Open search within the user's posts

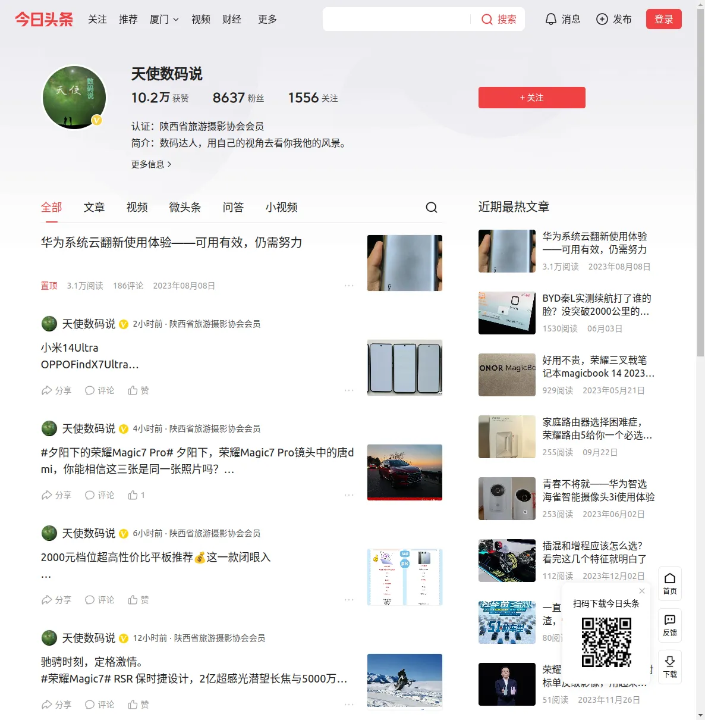click(x=432, y=207)
